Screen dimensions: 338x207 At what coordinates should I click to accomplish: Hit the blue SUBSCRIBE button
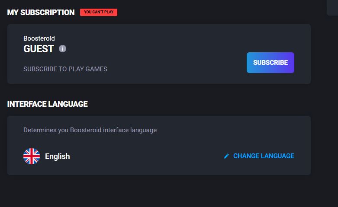[x=270, y=63]
